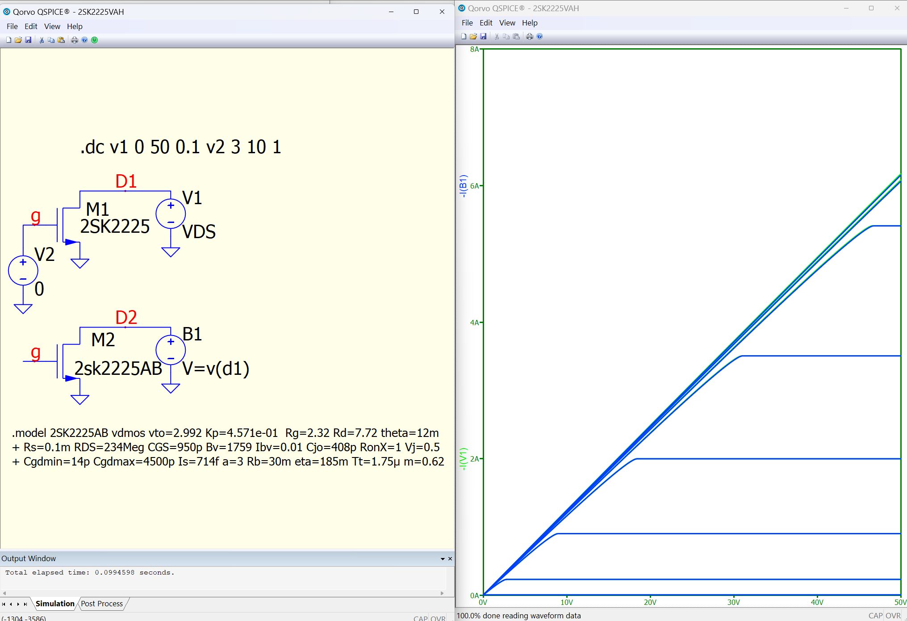The width and height of the screenshot is (907, 621).
Task: Select the Simulation tab
Action: tap(55, 604)
